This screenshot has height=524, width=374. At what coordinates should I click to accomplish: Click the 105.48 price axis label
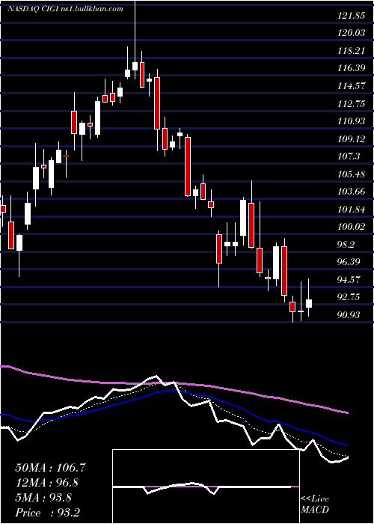pyautogui.click(x=350, y=174)
